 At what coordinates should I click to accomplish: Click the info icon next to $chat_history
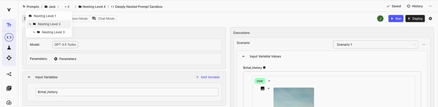pos(264,68)
